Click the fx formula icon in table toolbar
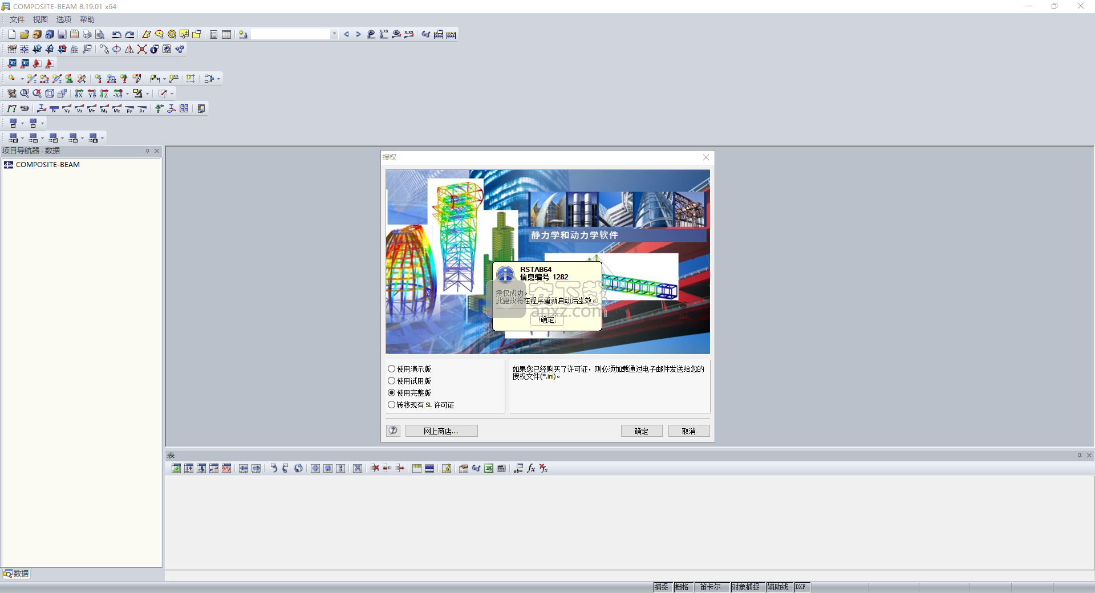The height and width of the screenshot is (593, 1095). [x=531, y=468]
